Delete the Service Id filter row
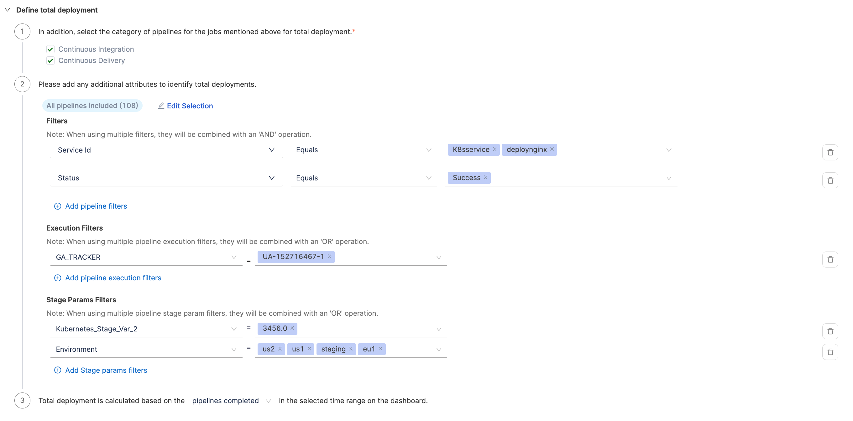Screen dimensions: 853x421 [x=830, y=152]
